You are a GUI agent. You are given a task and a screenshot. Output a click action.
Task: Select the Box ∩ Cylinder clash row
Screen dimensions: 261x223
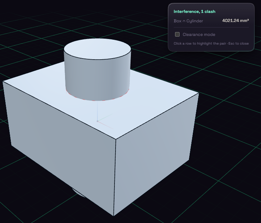(x=211, y=21)
